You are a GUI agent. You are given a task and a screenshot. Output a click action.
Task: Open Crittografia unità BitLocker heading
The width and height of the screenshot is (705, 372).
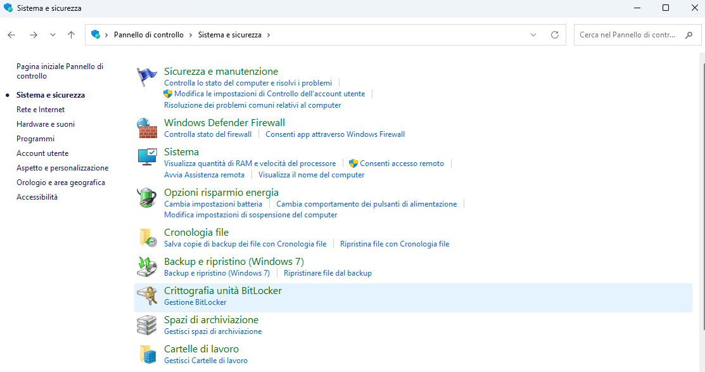point(222,291)
